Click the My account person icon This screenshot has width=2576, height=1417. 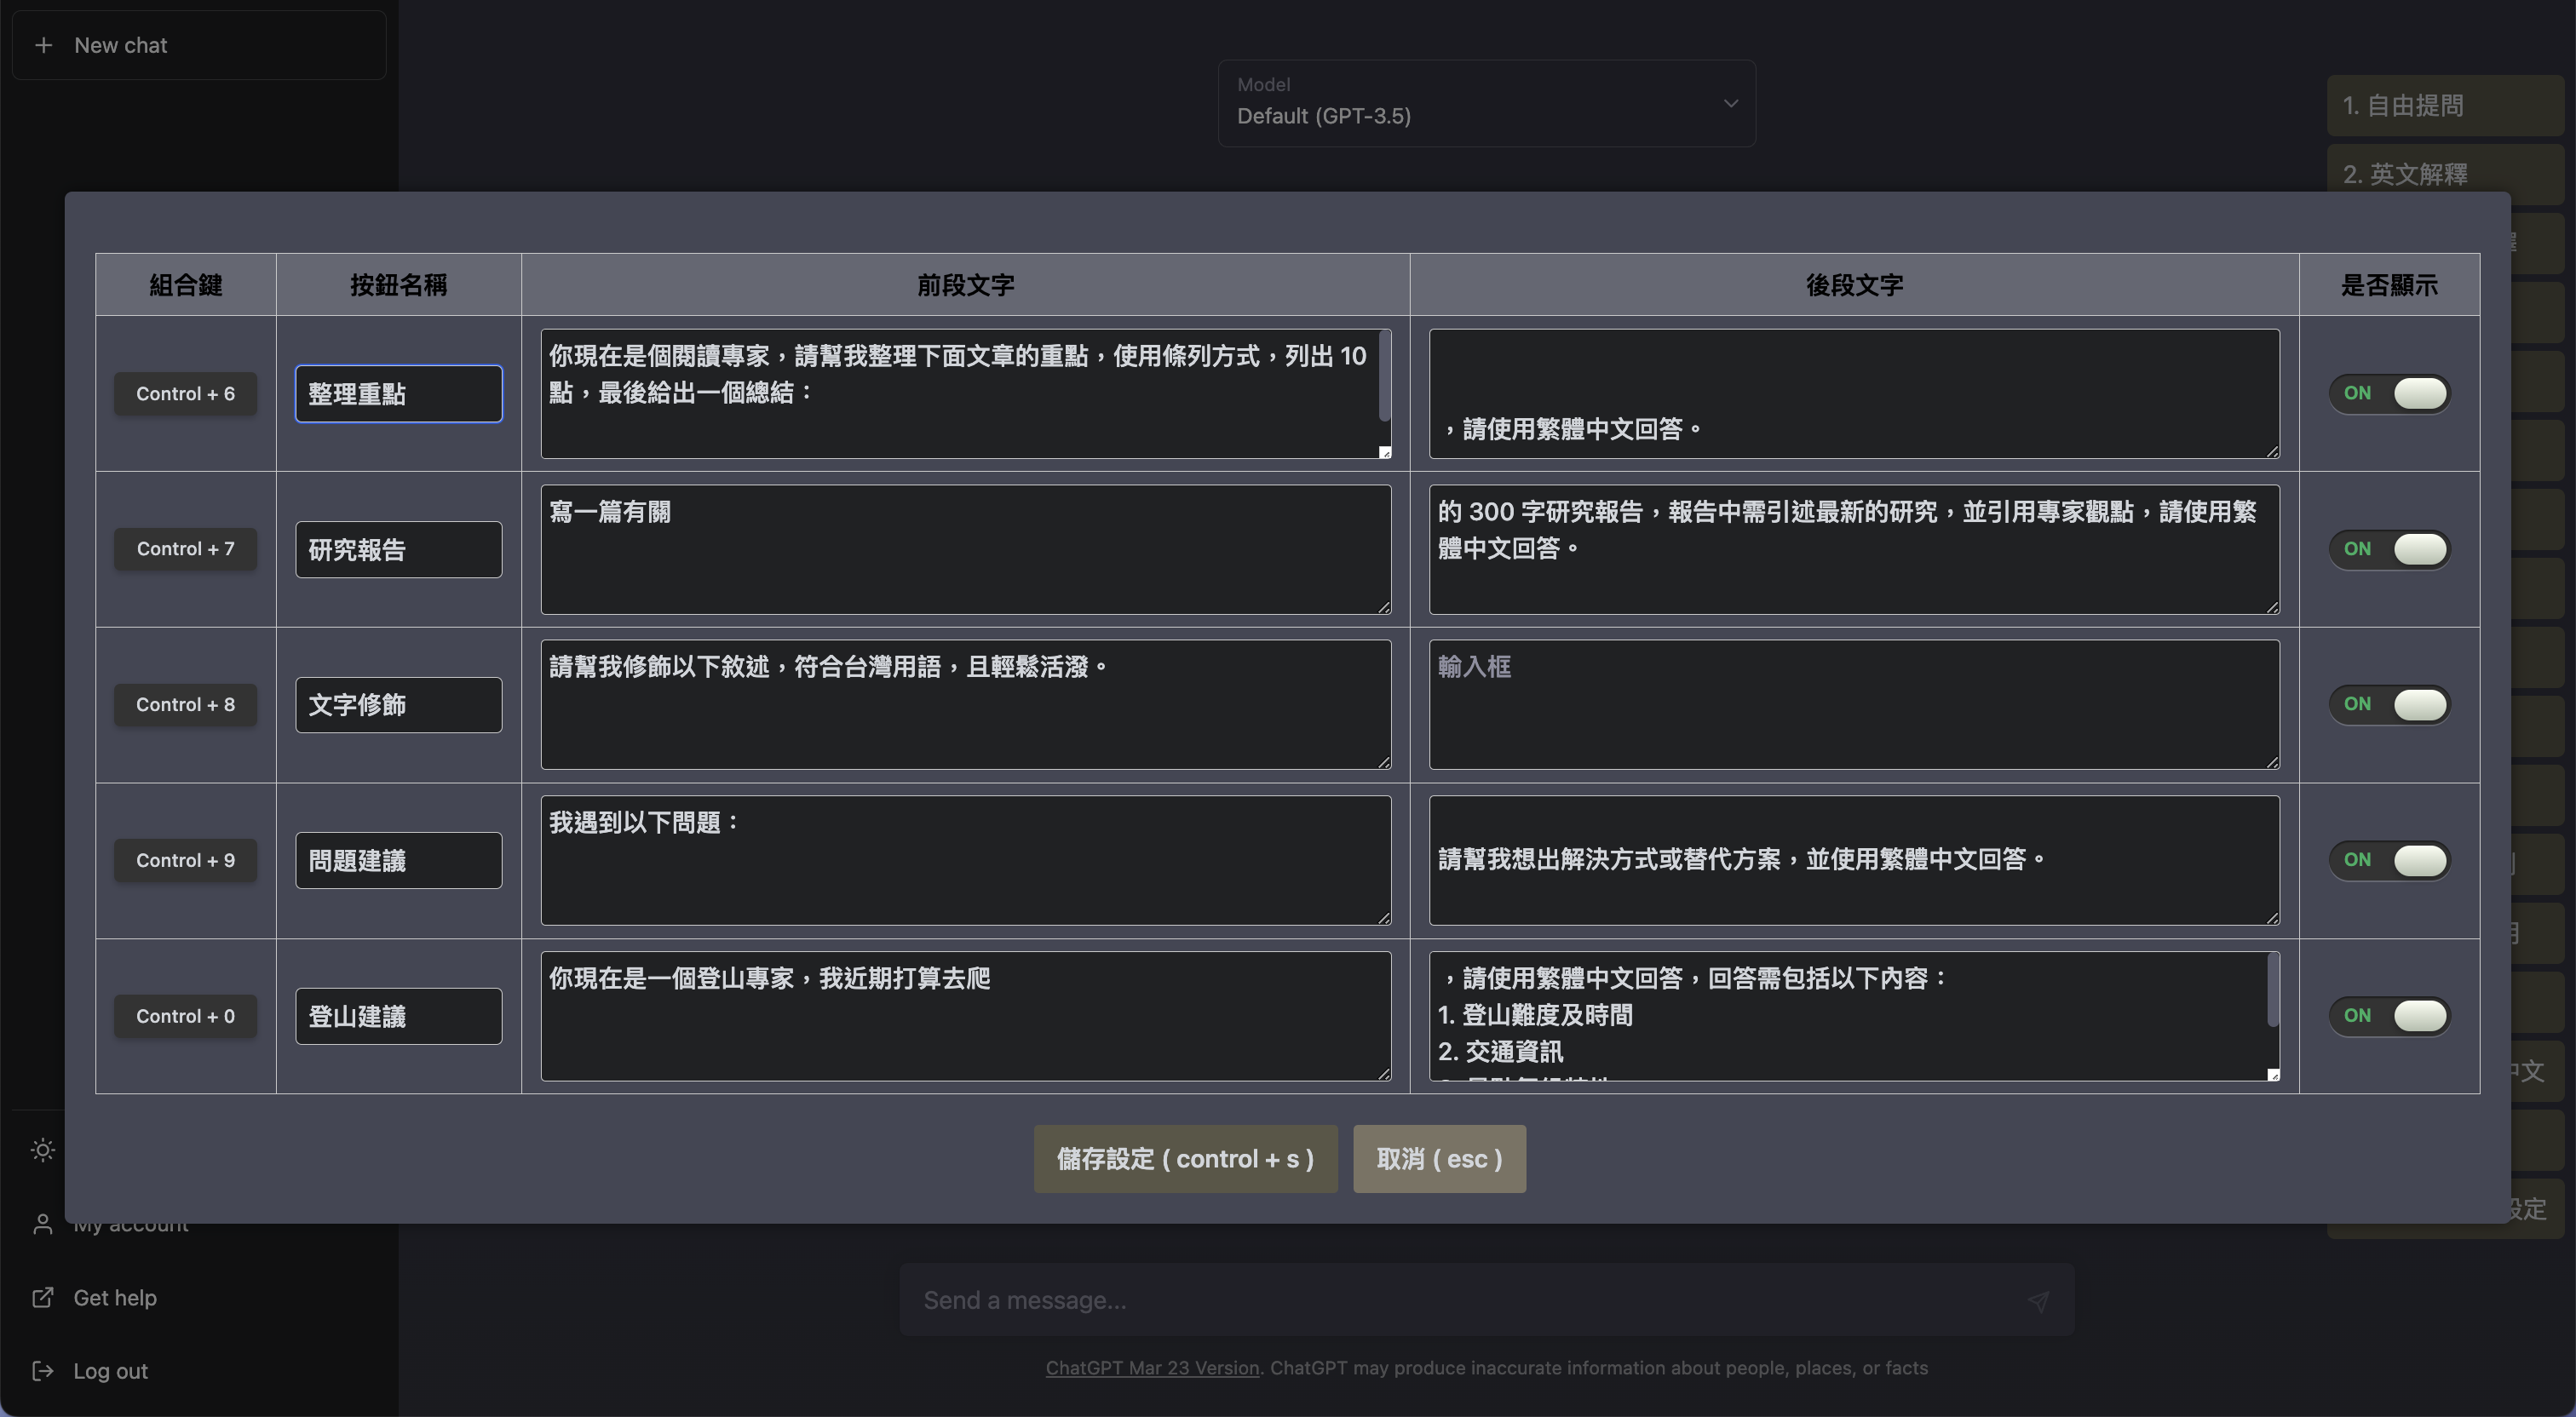[x=42, y=1224]
